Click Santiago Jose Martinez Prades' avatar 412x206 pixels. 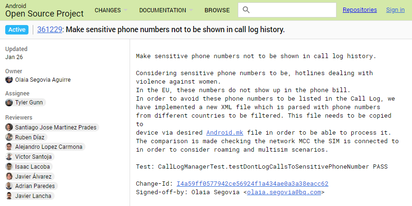tap(9, 127)
